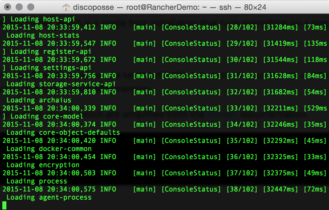
Task: Click the '[31544ms]' elapsed time value
Action: [x=280, y=60]
